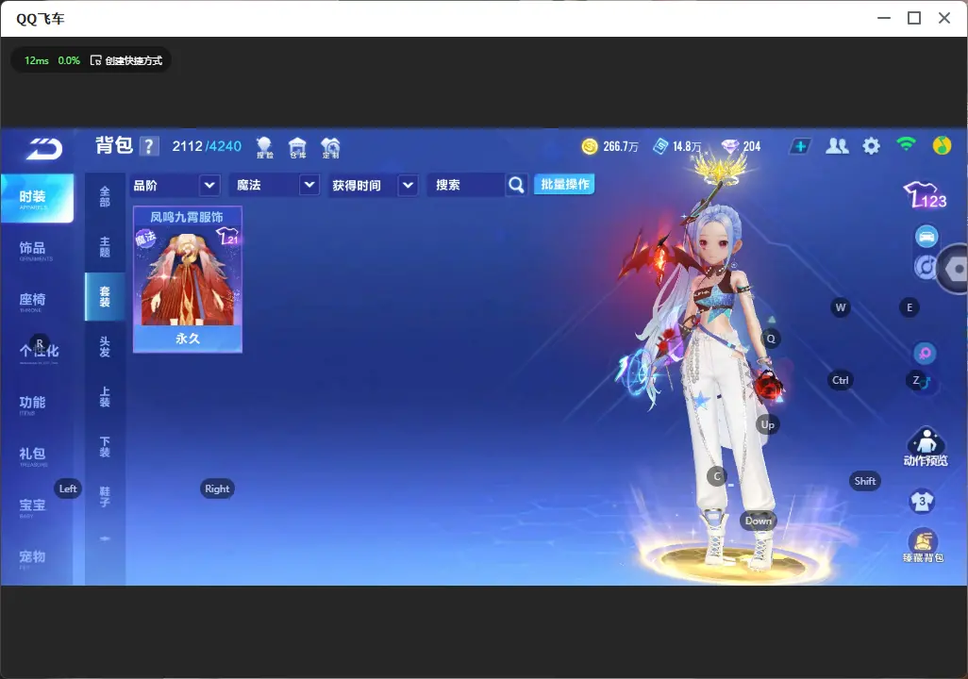Click the create-shortcut icon in the overlay

95,60
